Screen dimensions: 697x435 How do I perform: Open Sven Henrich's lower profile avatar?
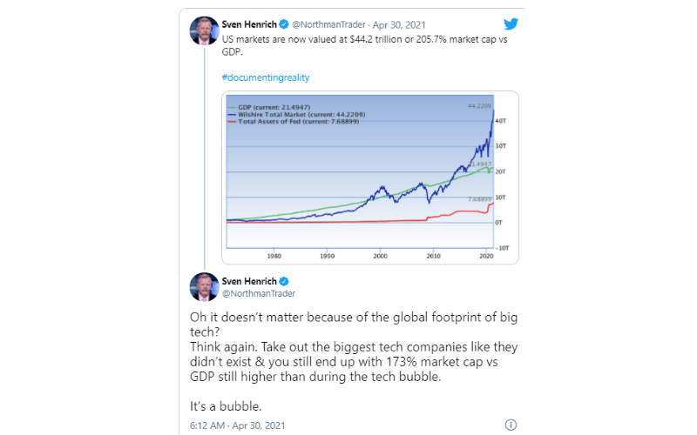(204, 287)
